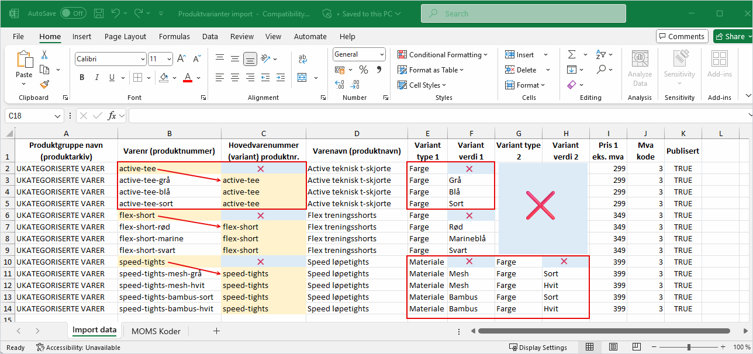The width and height of the screenshot is (753, 354).
Task: Open the Comments pane
Action: coord(682,36)
